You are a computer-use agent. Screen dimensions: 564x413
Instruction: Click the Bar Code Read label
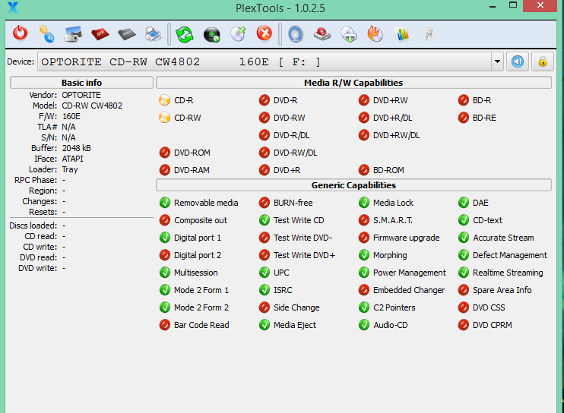201,325
